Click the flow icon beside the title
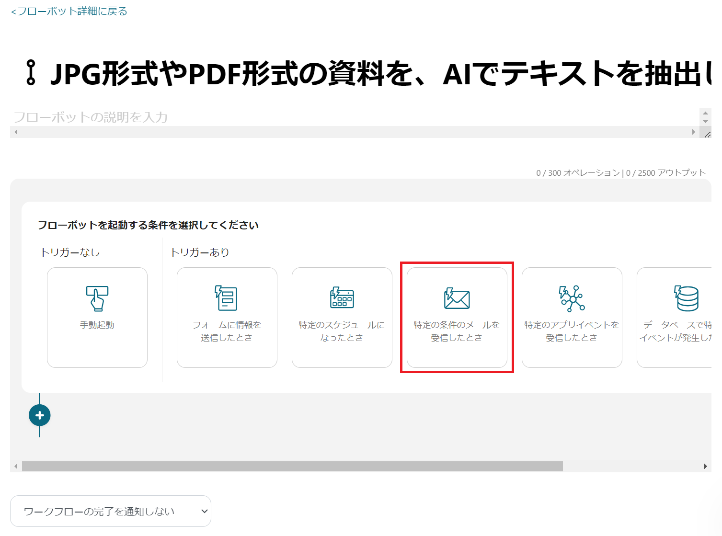The image size is (722, 536). [x=31, y=73]
